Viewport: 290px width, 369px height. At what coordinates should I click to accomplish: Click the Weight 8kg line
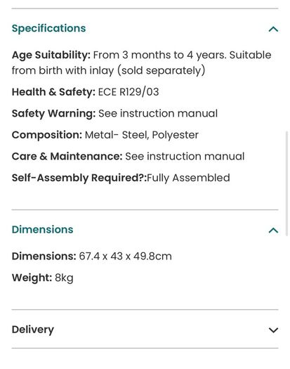click(43, 278)
